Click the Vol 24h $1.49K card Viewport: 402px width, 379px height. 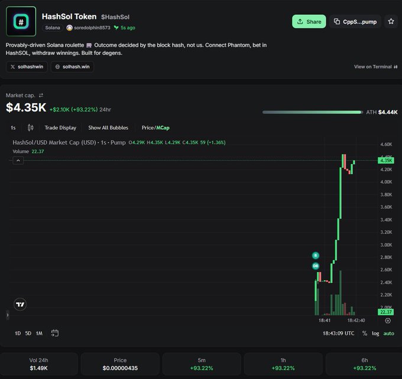(x=38, y=364)
